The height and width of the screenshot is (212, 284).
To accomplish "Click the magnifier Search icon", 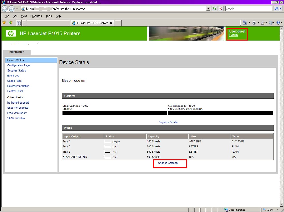I will [x=276, y=9].
